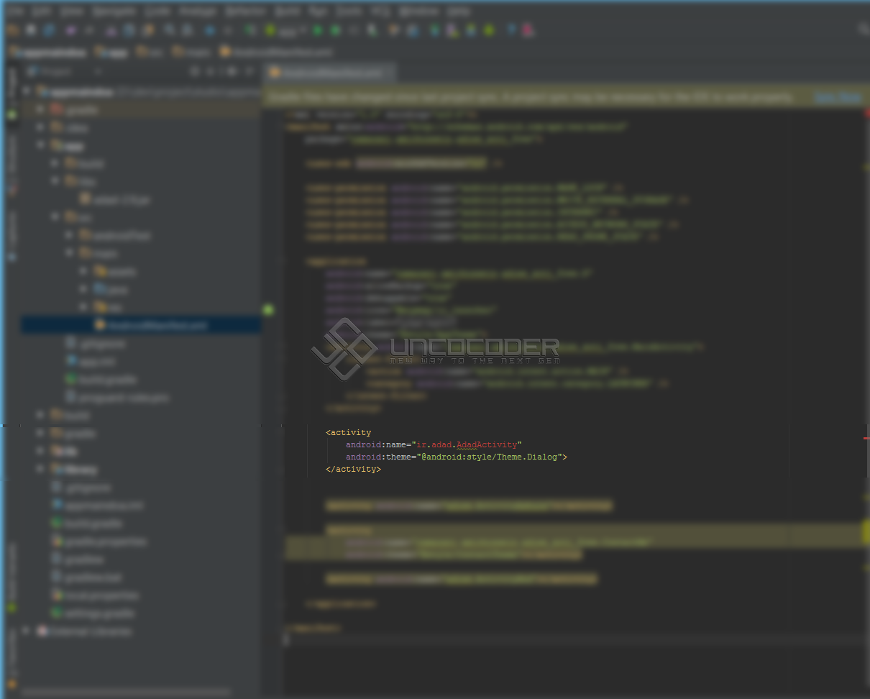Expand the assets folder arrow
Image resolution: width=870 pixels, height=699 pixels.
tap(84, 272)
